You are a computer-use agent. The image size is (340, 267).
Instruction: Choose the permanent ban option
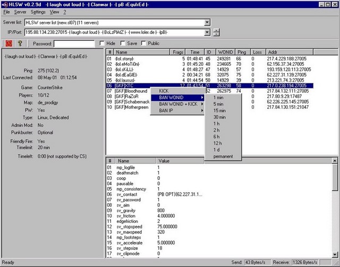click(x=223, y=156)
